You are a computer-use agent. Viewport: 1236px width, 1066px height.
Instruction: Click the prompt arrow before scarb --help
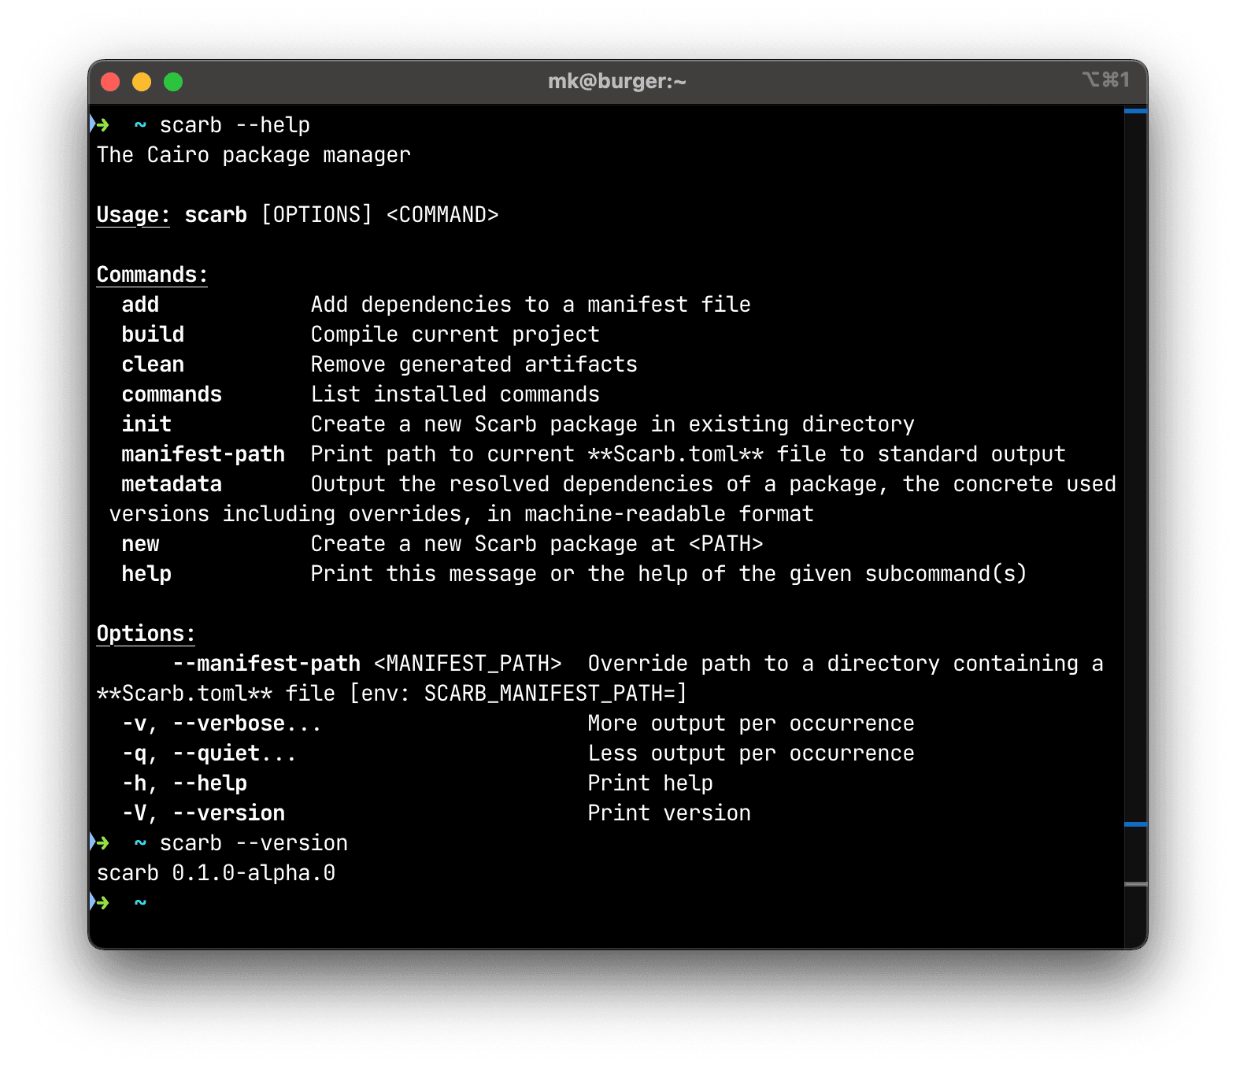(101, 125)
